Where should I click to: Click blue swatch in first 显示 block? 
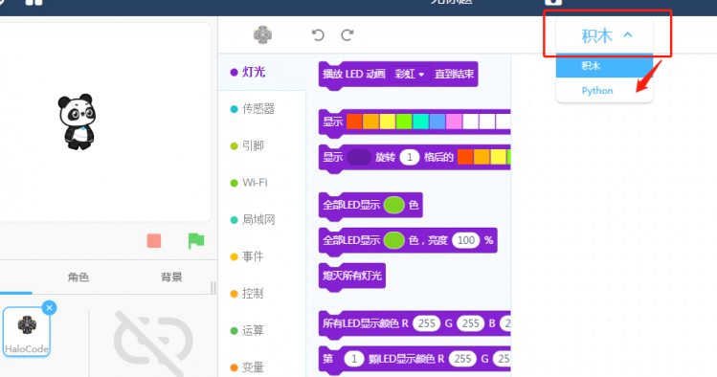pos(437,122)
